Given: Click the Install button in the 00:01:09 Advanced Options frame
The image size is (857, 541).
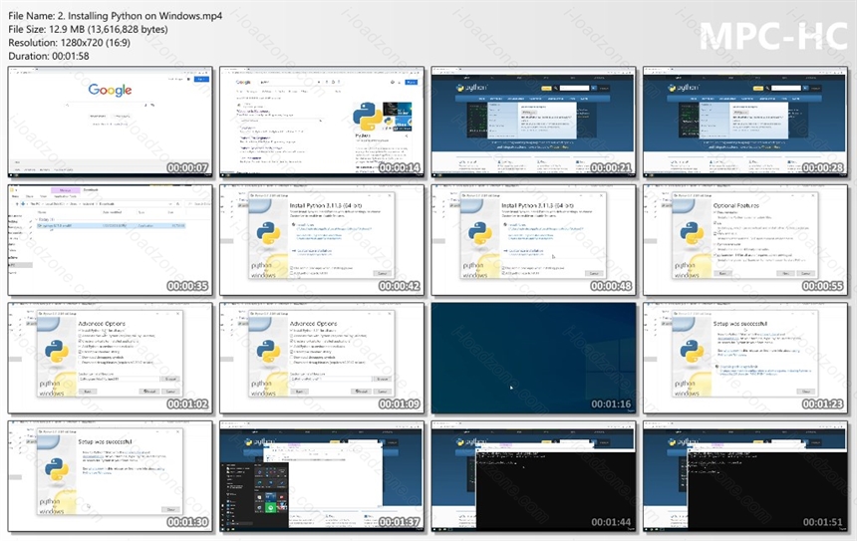Looking at the screenshot, I should point(362,392).
